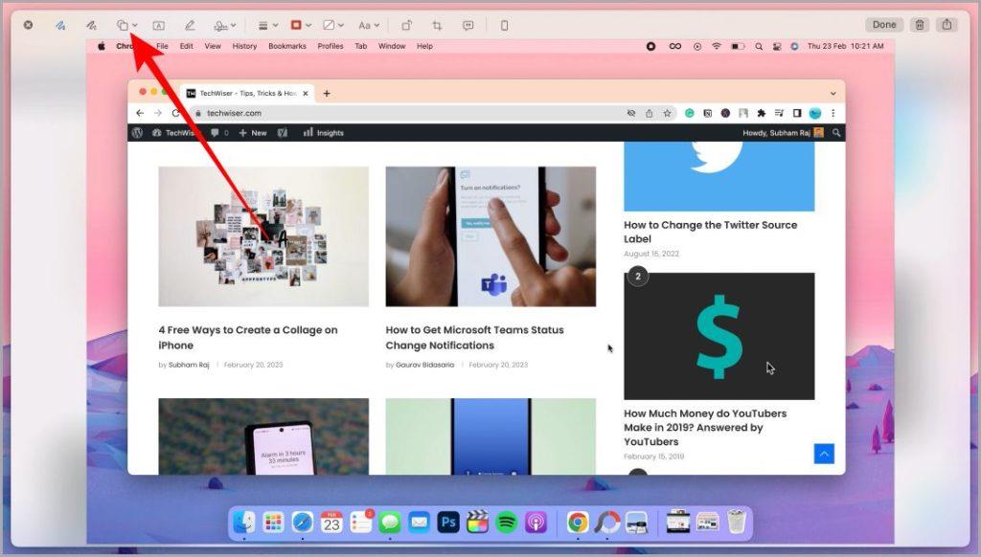Add an image description via speech-bubble icon

point(468,26)
